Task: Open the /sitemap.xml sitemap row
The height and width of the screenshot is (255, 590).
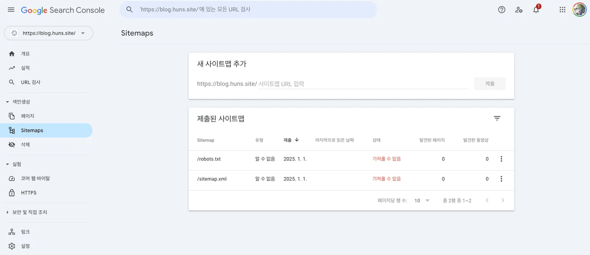Action: point(351,179)
